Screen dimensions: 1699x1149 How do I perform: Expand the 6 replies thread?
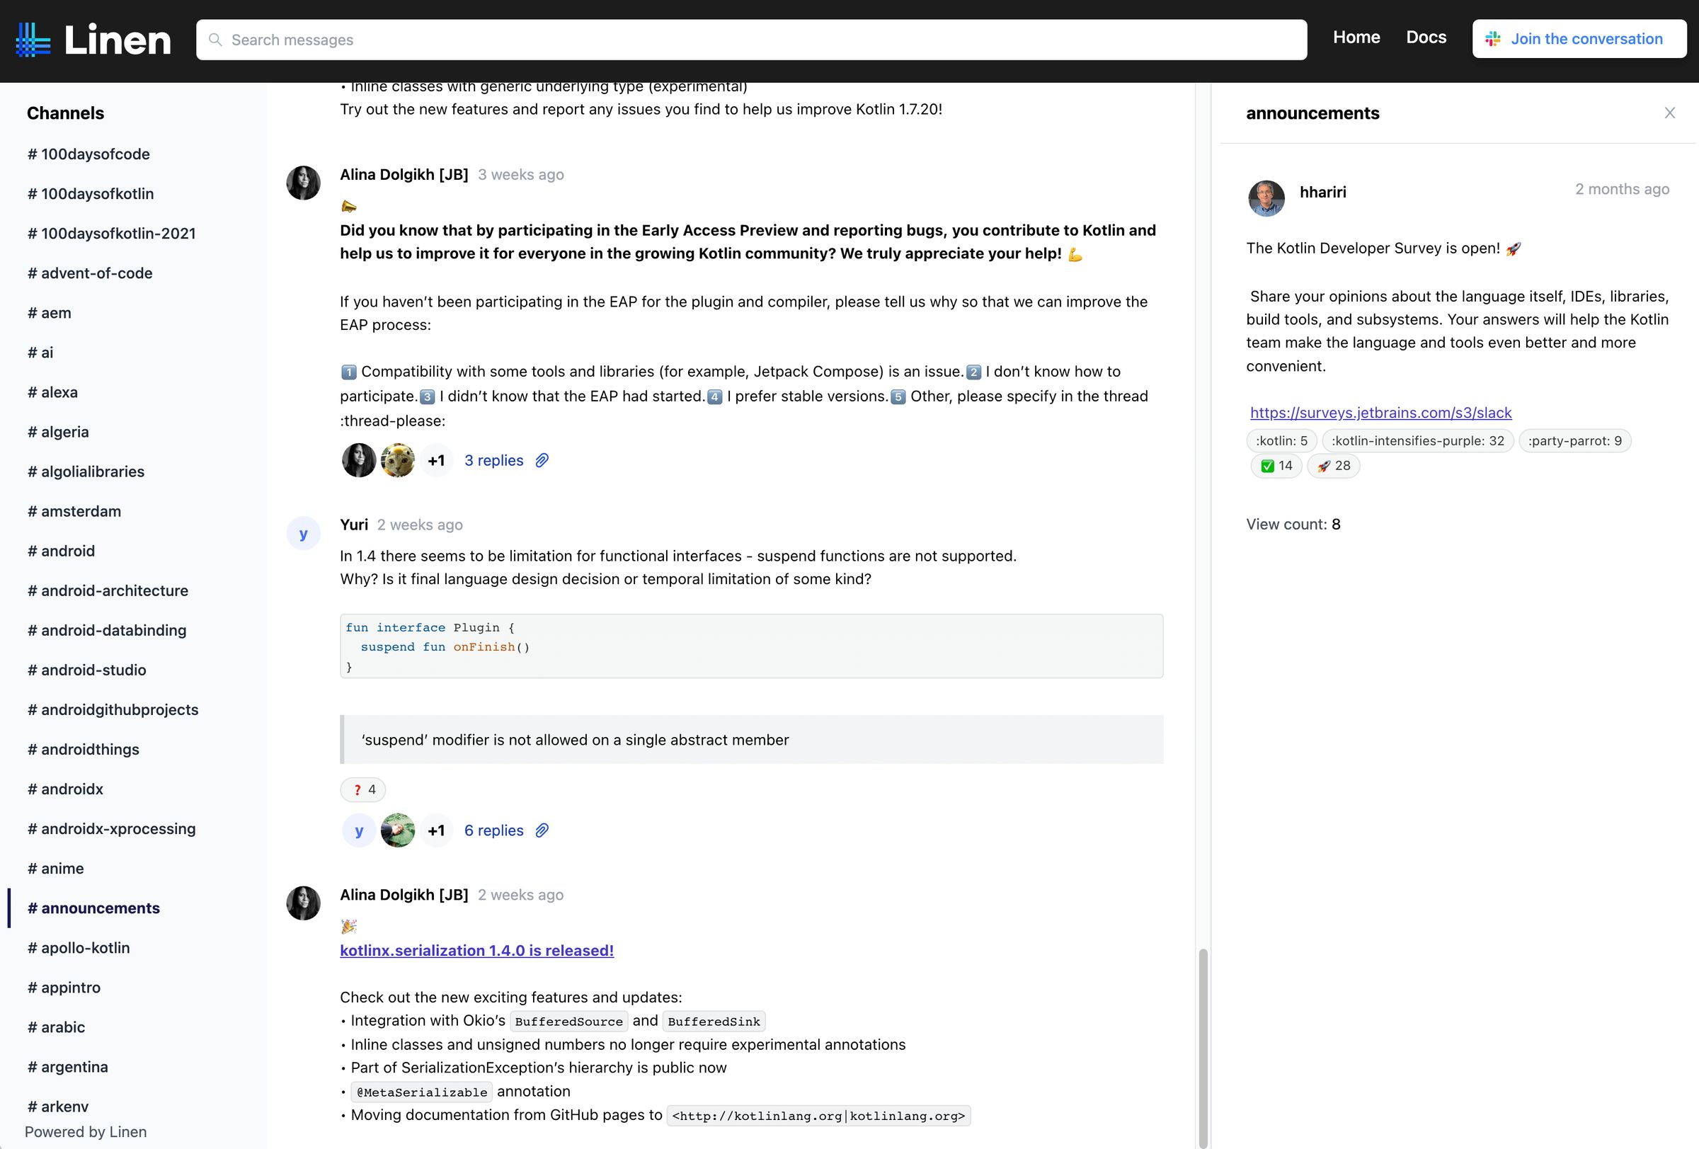pos(493,830)
